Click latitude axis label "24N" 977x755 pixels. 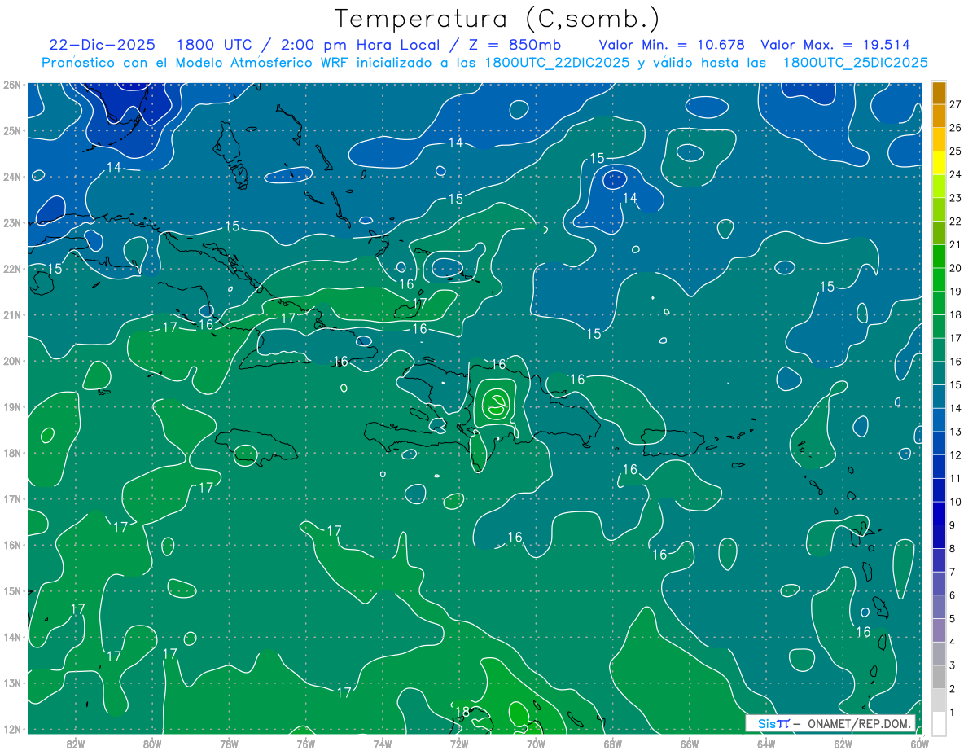[12, 177]
